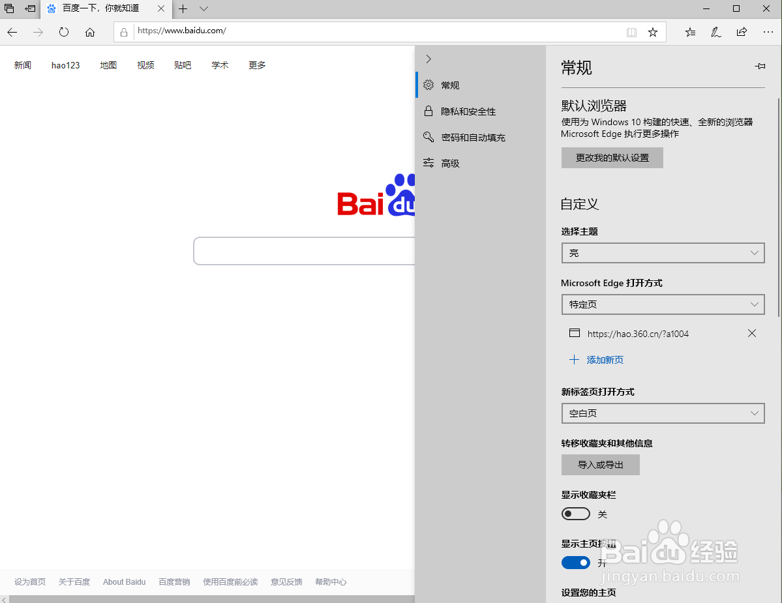Image resolution: width=782 pixels, height=603 pixels.
Task: Open 学术 link on Baidu
Action: click(220, 65)
